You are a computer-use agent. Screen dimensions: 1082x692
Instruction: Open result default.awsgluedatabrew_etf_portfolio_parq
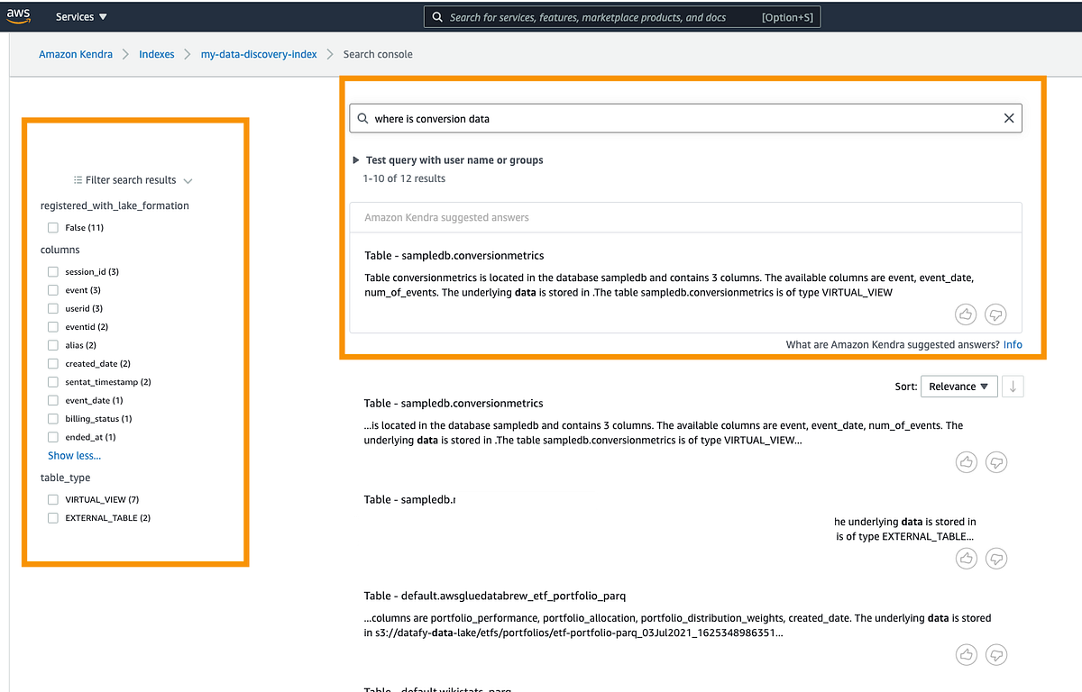[495, 596]
